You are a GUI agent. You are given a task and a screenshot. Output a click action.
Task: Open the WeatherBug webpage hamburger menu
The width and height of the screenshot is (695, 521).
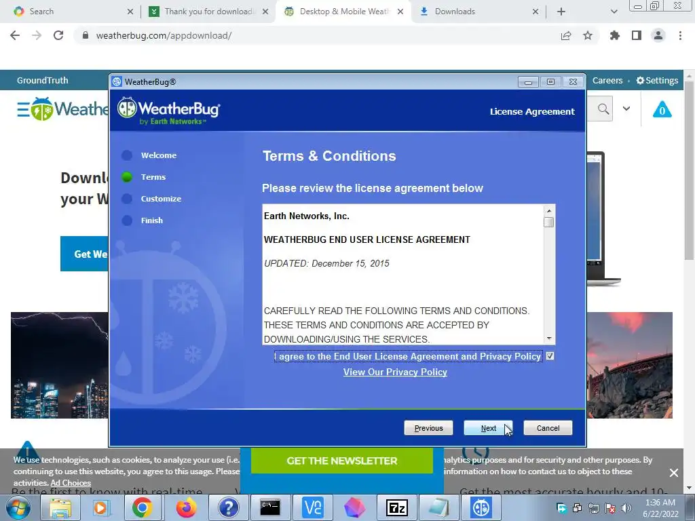(x=23, y=109)
